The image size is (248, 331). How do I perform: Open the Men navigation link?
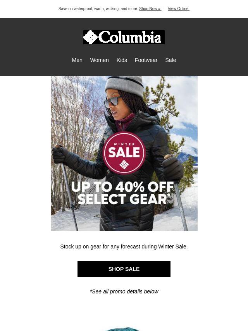[x=77, y=60]
